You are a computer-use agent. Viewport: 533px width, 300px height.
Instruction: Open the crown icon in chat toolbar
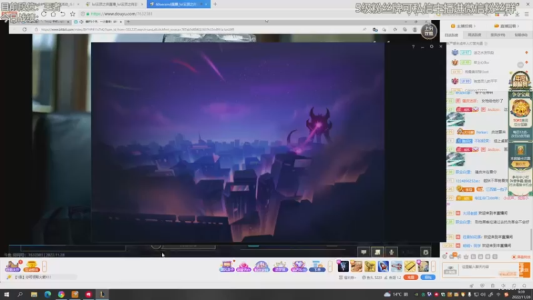(466, 257)
